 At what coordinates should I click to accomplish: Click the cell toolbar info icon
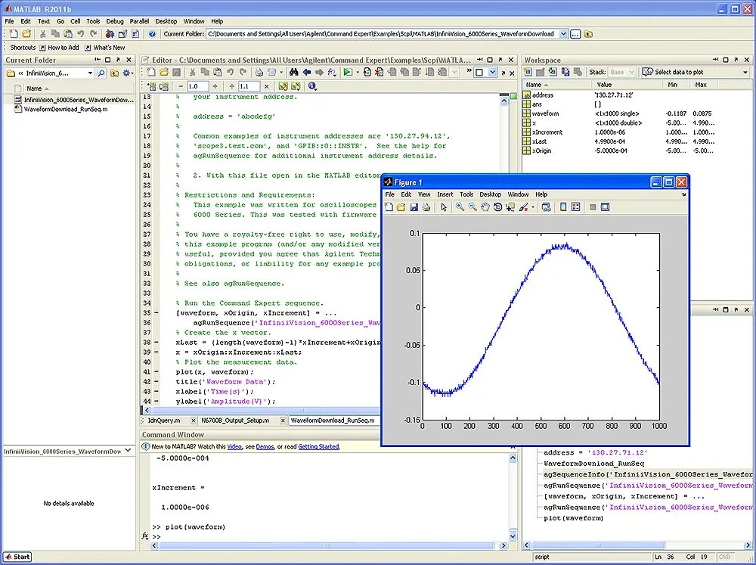(x=312, y=86)
